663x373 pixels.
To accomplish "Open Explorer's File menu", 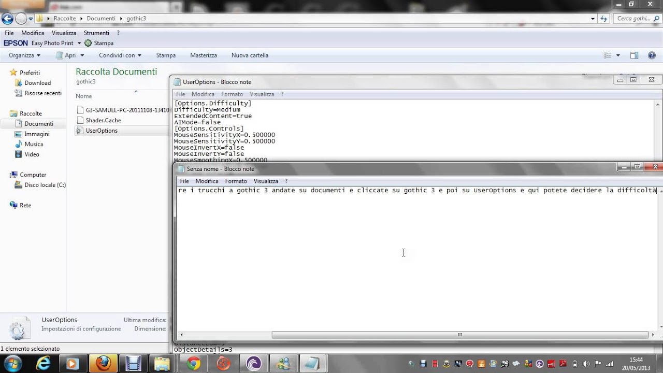I will [9, 33].
